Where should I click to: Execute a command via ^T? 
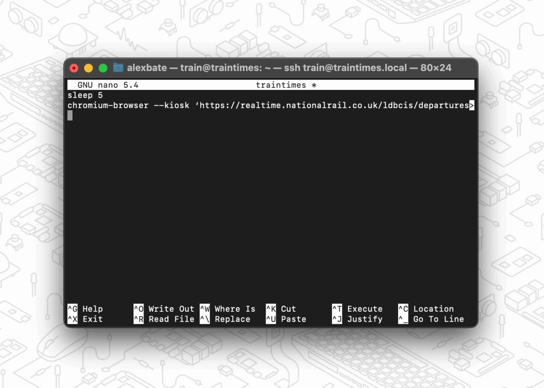(x=357, y=309)
